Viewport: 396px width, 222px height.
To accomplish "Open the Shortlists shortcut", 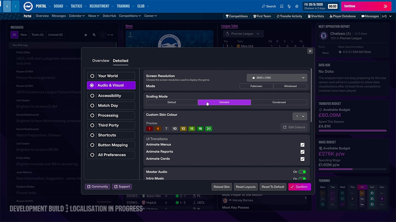I will pyautogui.click(x=316, y=16).
